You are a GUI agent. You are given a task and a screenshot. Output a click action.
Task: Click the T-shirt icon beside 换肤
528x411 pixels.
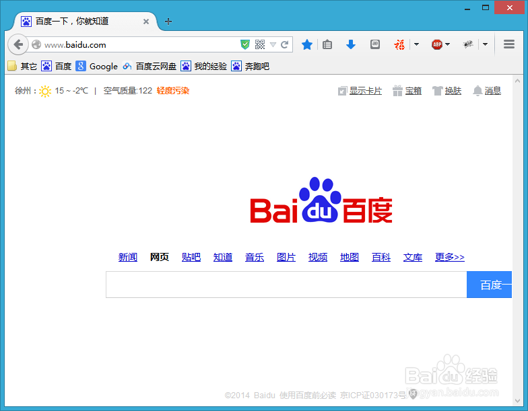(x=438, y=91)
